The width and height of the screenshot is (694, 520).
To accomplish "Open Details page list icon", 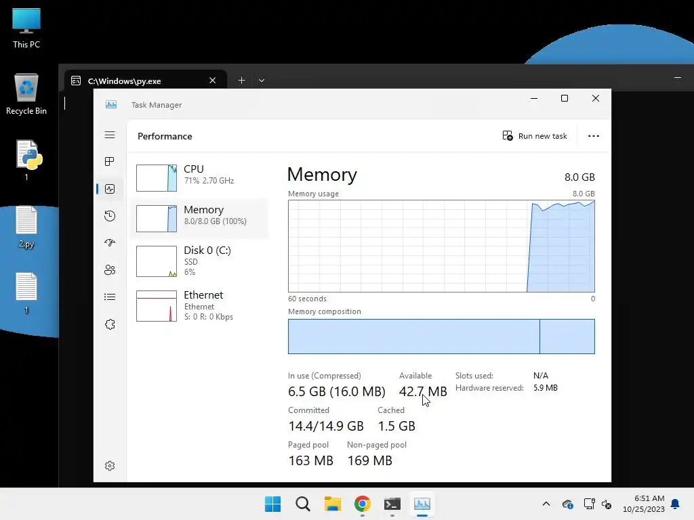I will point(110,297).
